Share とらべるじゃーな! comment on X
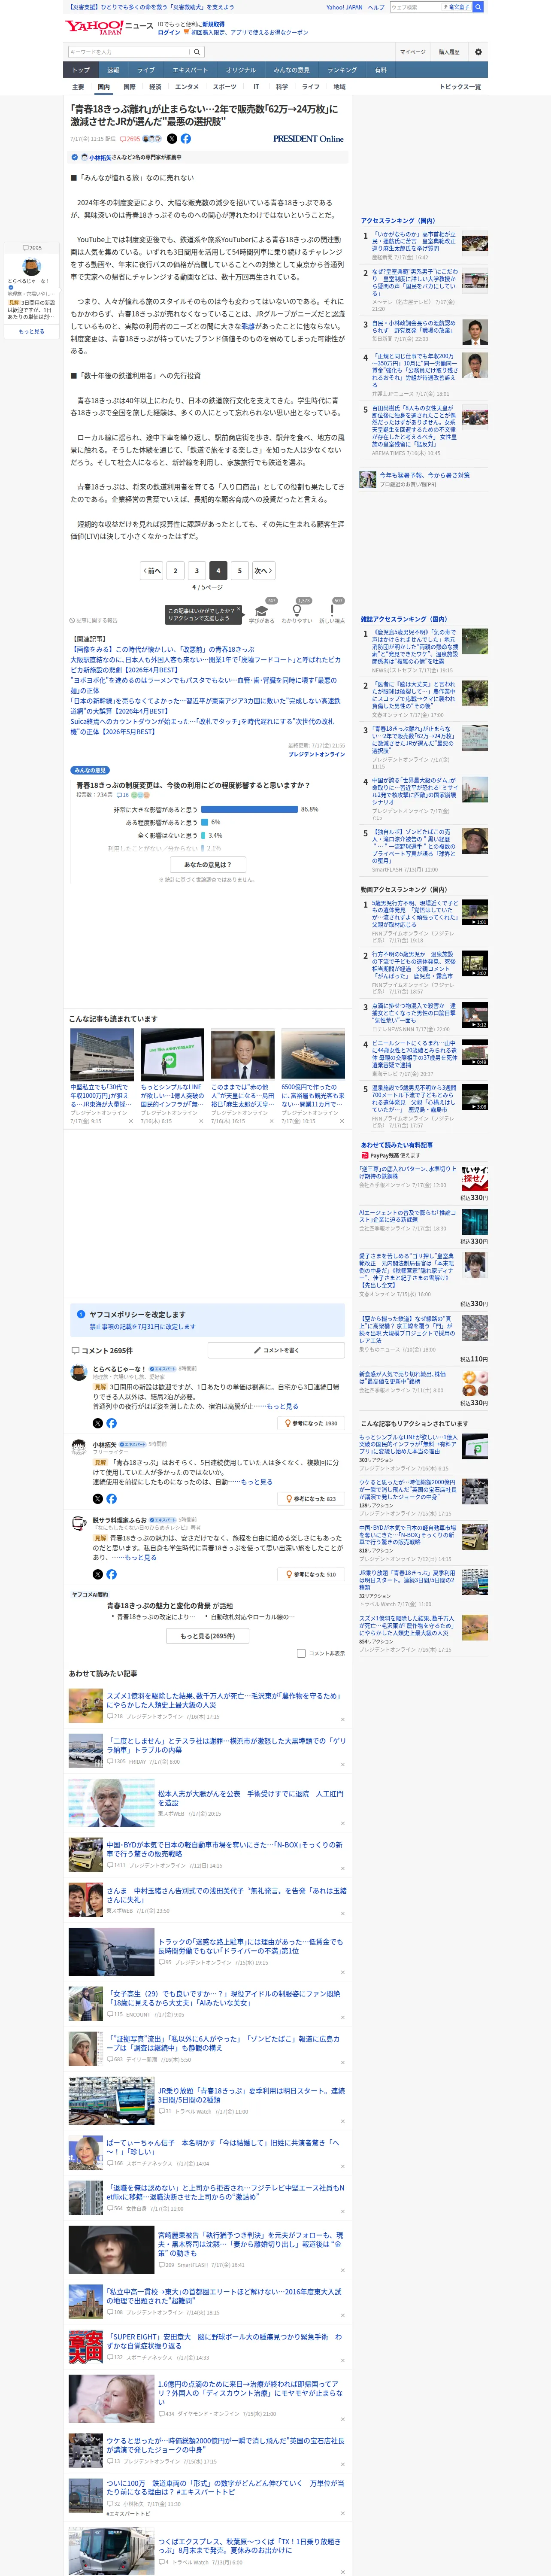 pyautogui.click(x=98, y=1423)
